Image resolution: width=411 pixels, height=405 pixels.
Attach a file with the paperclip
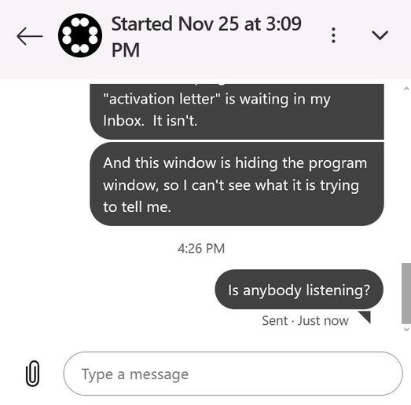(33, 374)
